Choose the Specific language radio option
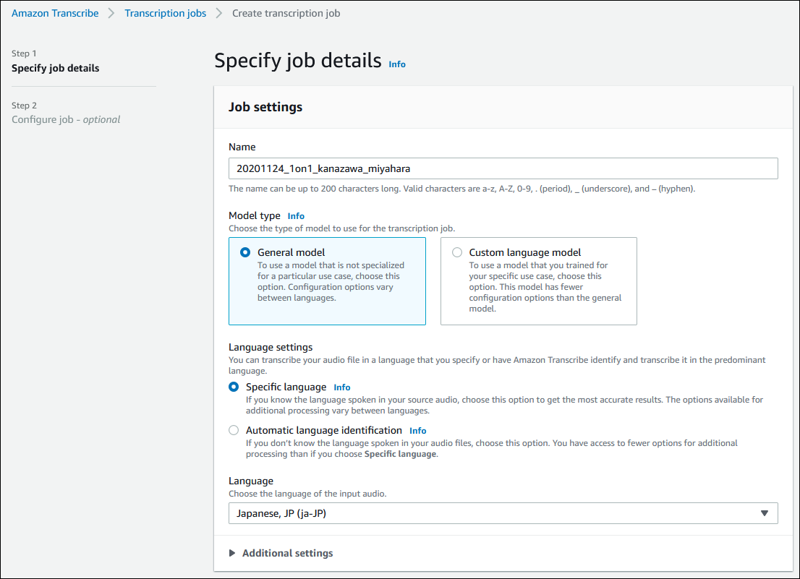The width and height of the screenshot is (800, 579). [234, 387]
